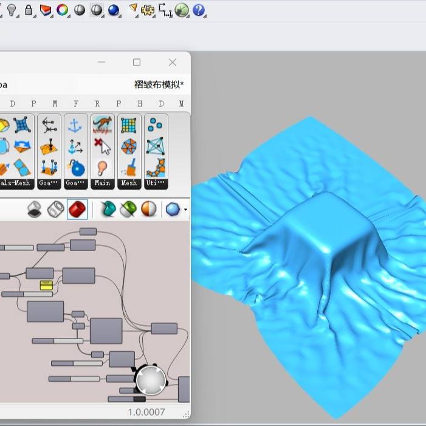Select the blue-orange hinge fold icon

pyautogui.click(x=22, y=146)
